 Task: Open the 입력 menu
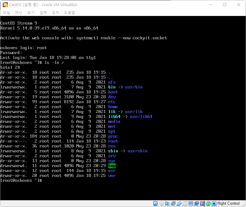tap(43, 13)
